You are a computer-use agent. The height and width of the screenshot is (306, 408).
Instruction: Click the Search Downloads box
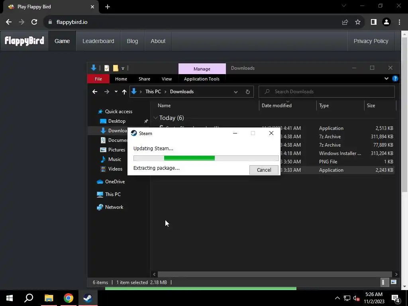pos(327,92)
